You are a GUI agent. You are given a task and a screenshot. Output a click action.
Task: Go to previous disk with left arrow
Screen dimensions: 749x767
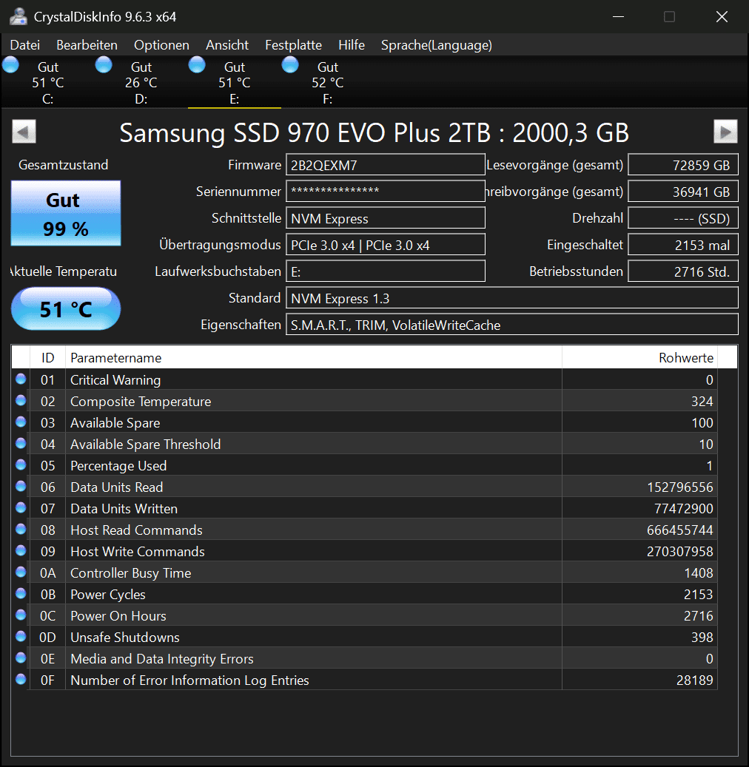pyautogui.click(x=24, y=132)
